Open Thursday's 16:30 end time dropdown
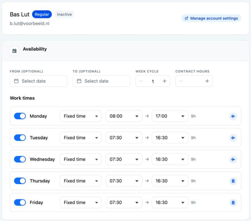Screen dimensions: 251x221 (170, 181)
